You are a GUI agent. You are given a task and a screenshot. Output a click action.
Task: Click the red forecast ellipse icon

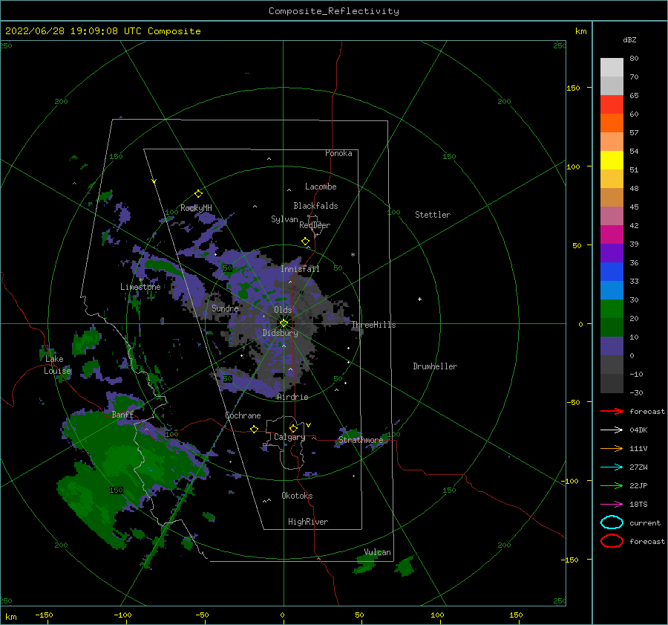[x=612, y=541]
